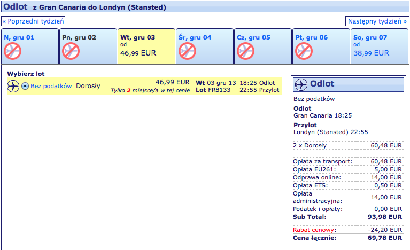
Task: Click 'Gran Canaria 18:25' in summary
Action: click(x=323, y=115)
